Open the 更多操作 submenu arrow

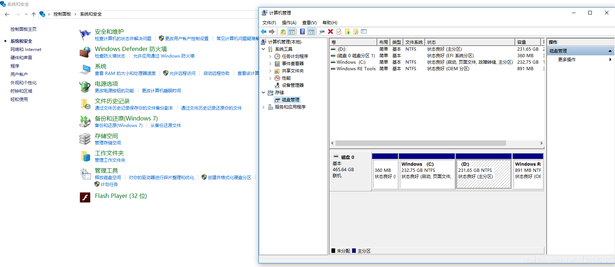coord(610,60)
